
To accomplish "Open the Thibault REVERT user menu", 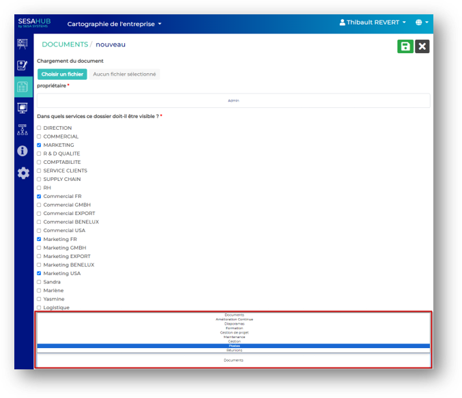I will pyautogui.click(x=373, y=23).
